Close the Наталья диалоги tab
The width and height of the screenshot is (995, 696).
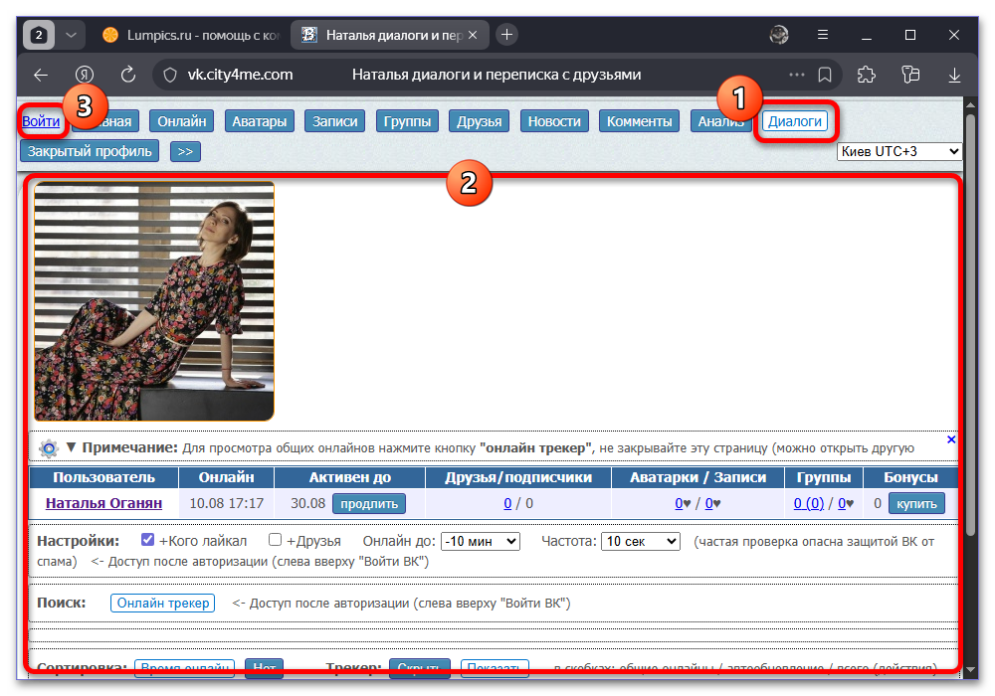[x=473, y=35]
